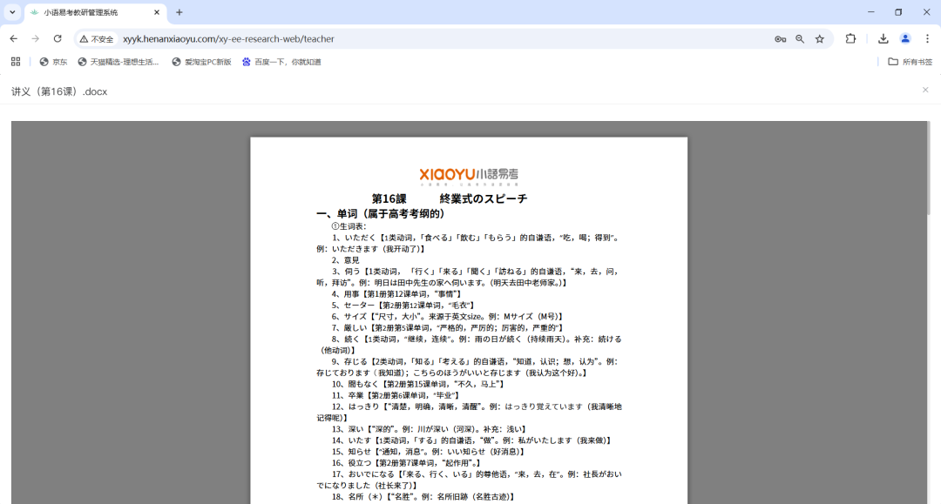941x504 pixels.
Task: Click the entry 9、存じる
Action: tap(468, 366)
